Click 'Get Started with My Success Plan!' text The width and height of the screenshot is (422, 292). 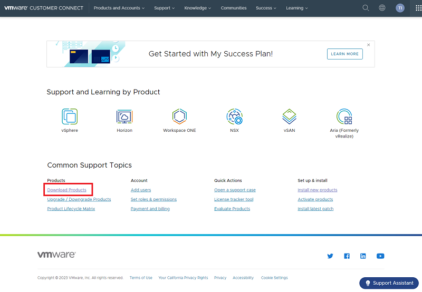click(210, 54)
